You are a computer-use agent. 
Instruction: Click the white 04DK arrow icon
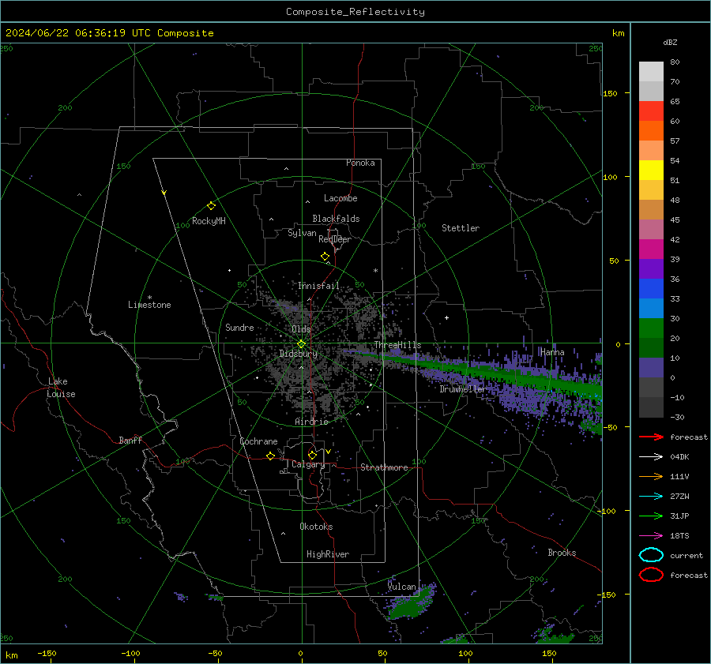651,457
